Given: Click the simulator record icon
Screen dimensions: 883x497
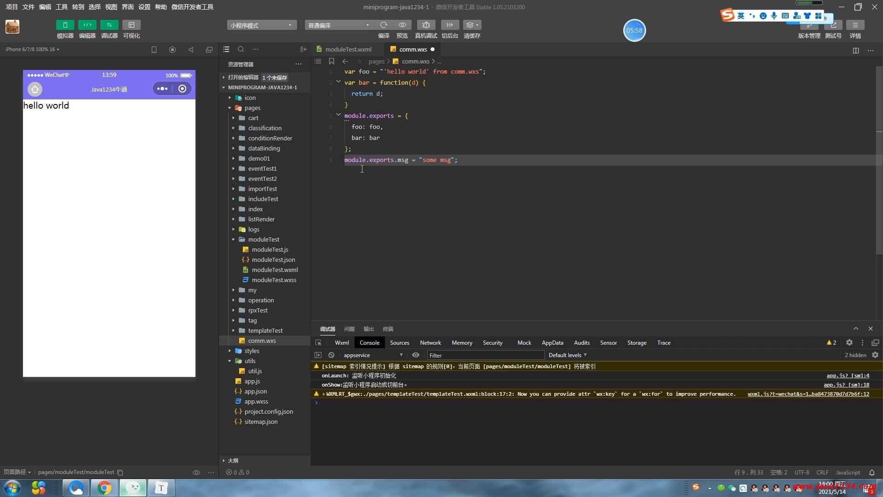Looking at the screenshot, I should tap(172, 49).
